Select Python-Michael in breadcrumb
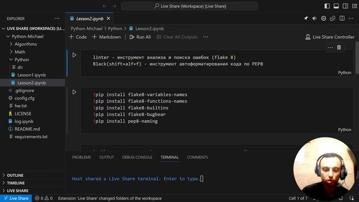 pos(86,29)
